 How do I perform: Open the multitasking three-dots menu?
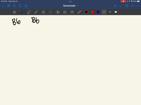[x=70, y=1]
